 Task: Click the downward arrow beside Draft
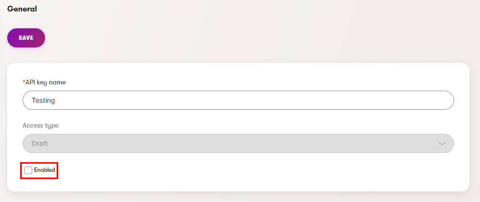(x=442, y=143)
